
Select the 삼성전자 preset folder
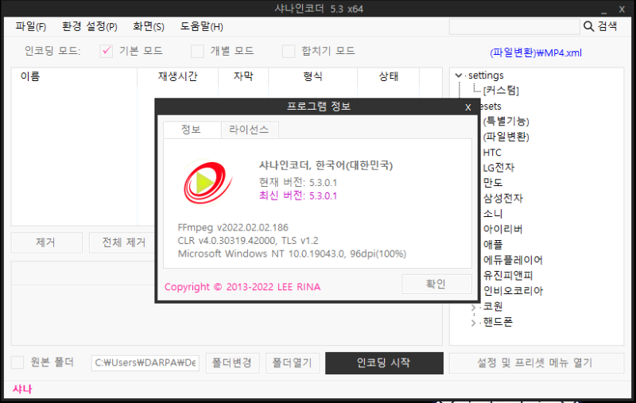point(503,198)
